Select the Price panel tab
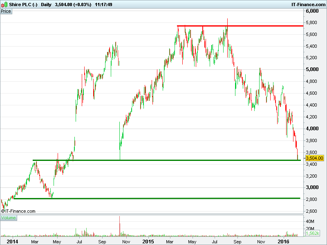Viewport: 327px width, 245px height. coord(6,11)
